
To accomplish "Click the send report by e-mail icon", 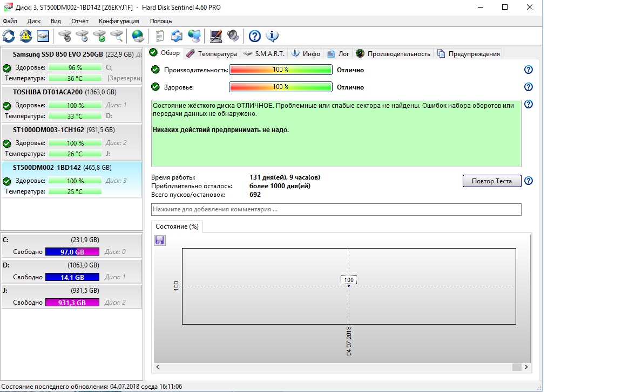I will pyautogui.click(x=177, y=36).
